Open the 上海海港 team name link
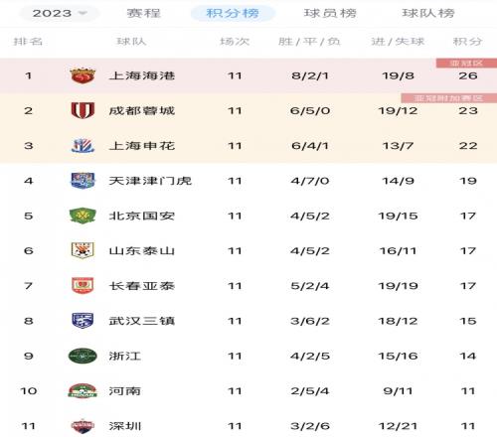This screenshot has height=437, width=497. click(x=142, y=75)
